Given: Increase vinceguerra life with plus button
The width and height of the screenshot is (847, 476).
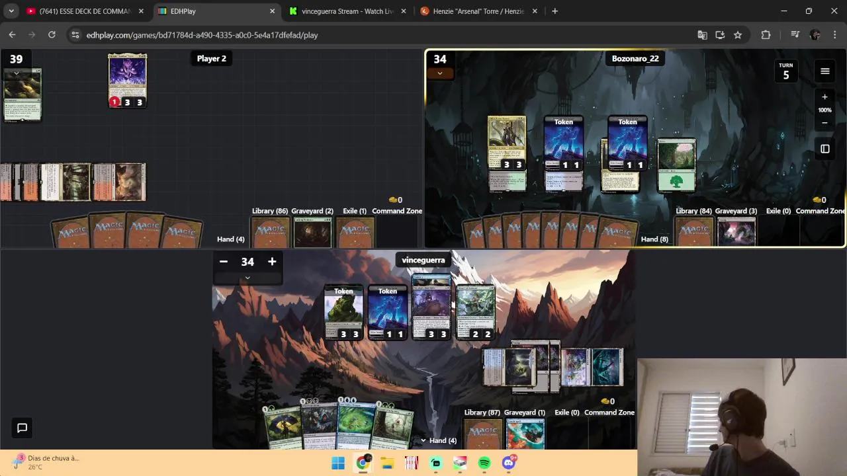Looking at the screenshot, I should pos(272,262).
